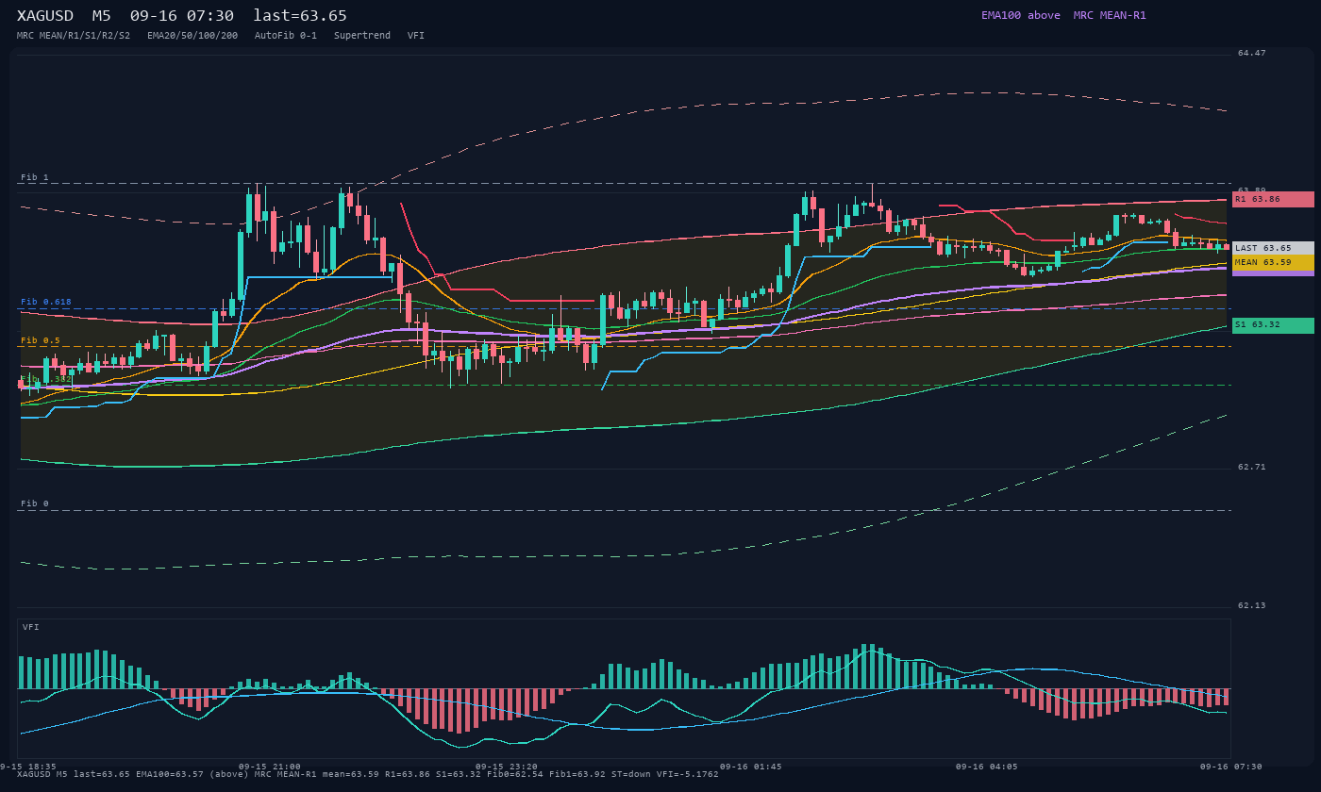Click the 09-15 23:20 time axis label
Image resolution: width=1321 pixels, height=792 pixels.
[x=507, y=767]
